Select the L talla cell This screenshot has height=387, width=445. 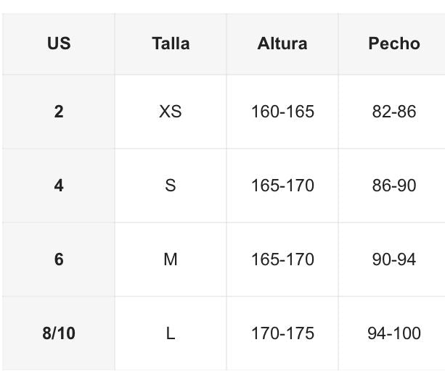tap(171, 333)
